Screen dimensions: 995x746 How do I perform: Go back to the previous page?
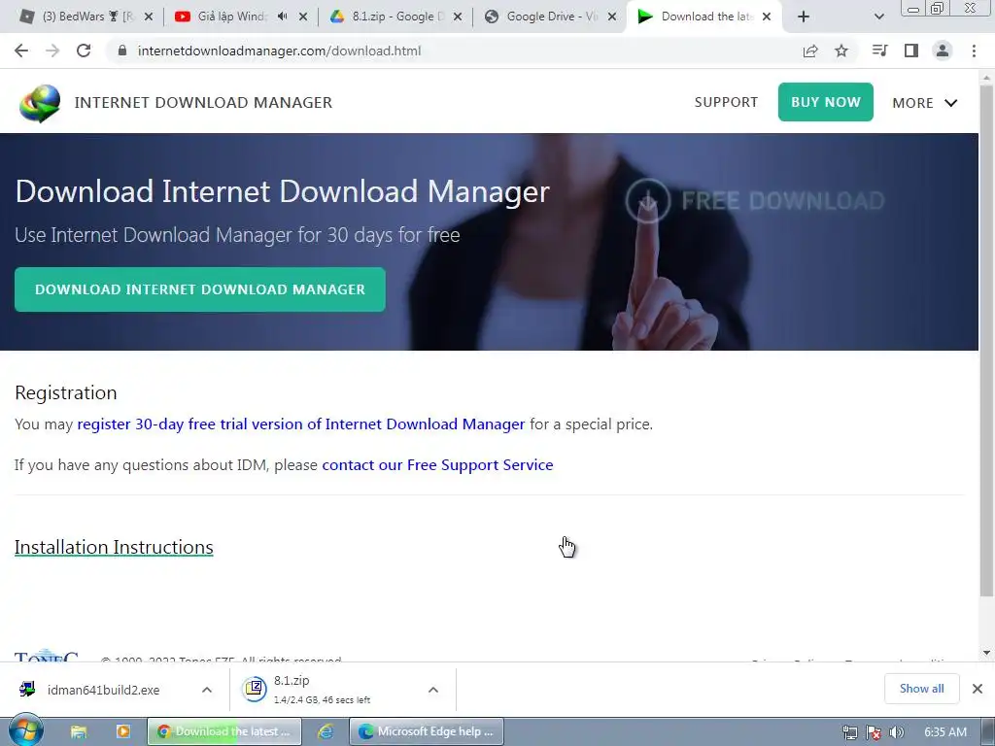point(21,51)
